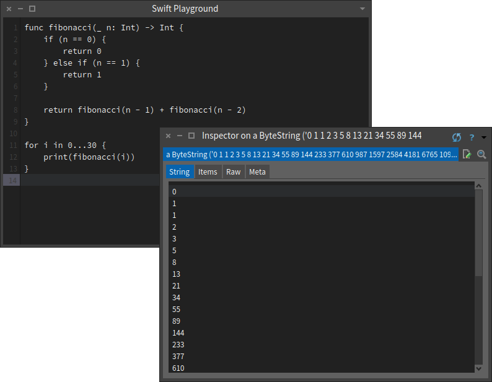This screenshot has width=492, height=382.
Task: Switch to the Items tab
Action: click(x=208, y=172)
